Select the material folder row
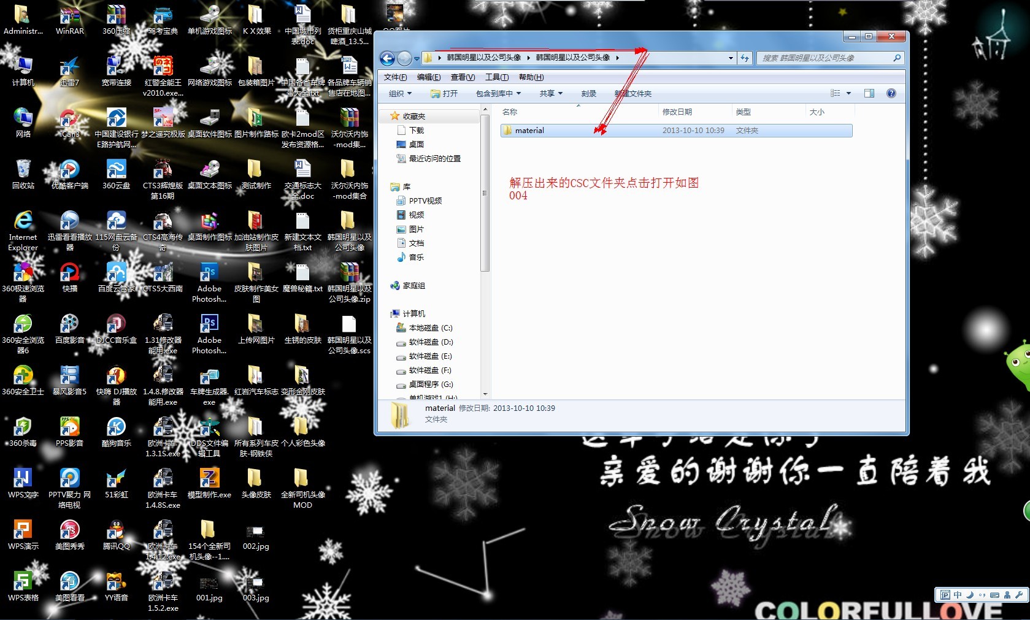 tap(677, 131)
